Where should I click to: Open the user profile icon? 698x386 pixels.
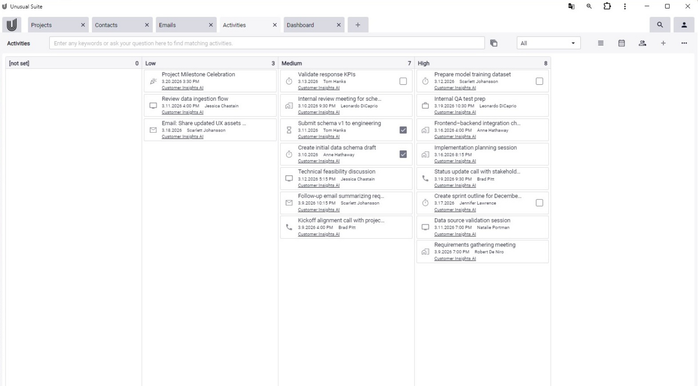pos(684,25)
